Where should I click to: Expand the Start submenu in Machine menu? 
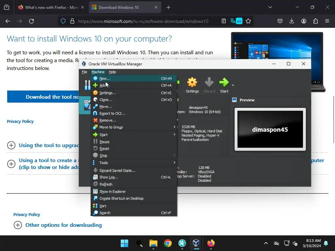(x=134, y=135)
